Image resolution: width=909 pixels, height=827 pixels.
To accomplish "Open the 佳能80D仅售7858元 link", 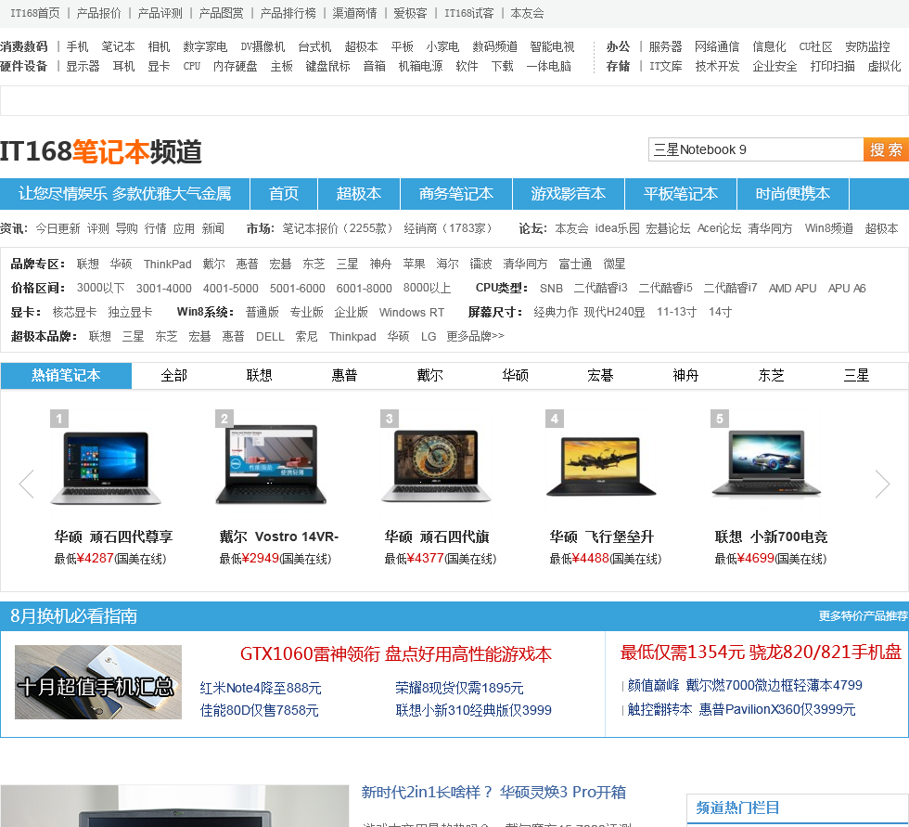I will pos(259,710).
